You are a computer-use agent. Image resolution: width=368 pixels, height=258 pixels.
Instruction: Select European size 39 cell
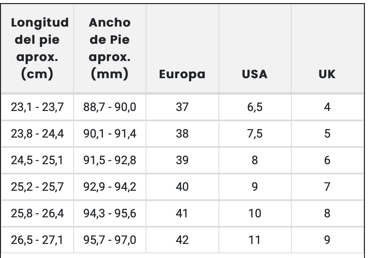pos(182,160)
